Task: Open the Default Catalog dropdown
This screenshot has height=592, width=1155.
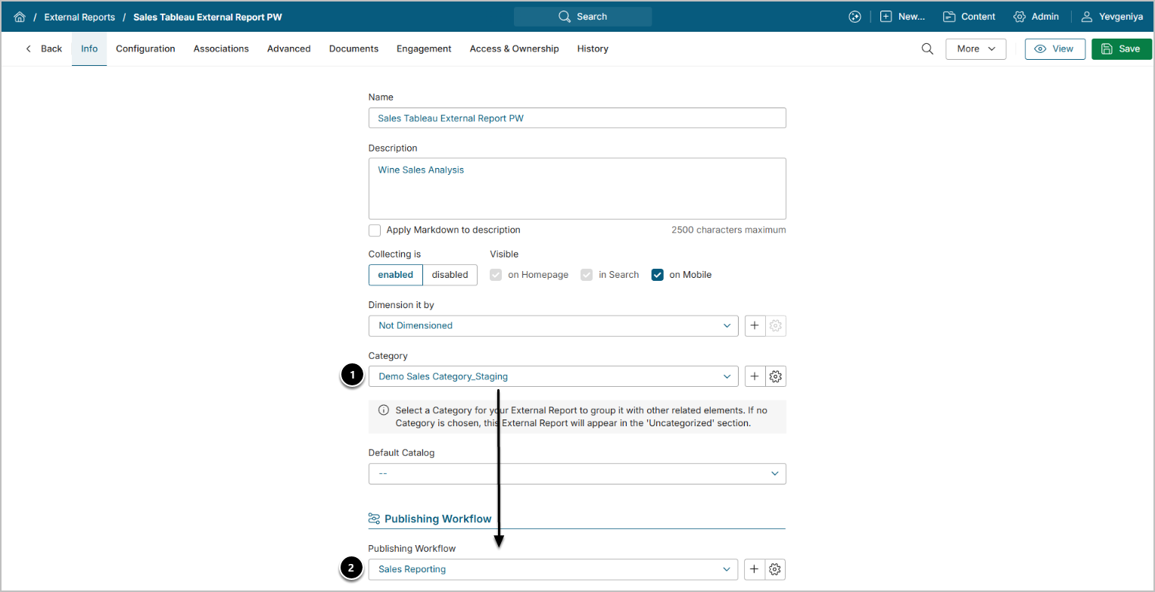Action: (577, 474)
